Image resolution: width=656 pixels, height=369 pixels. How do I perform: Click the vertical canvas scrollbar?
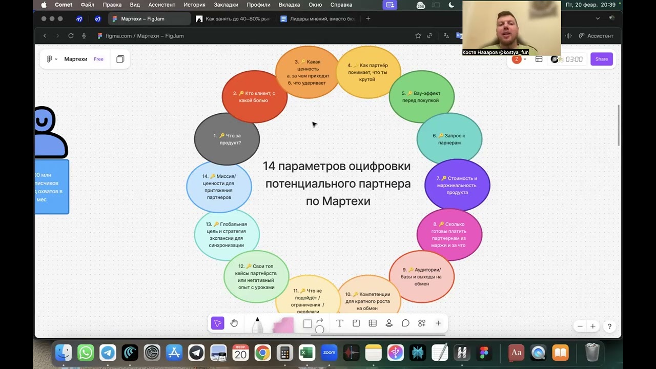pyautogui.click(x=620, y=126)
